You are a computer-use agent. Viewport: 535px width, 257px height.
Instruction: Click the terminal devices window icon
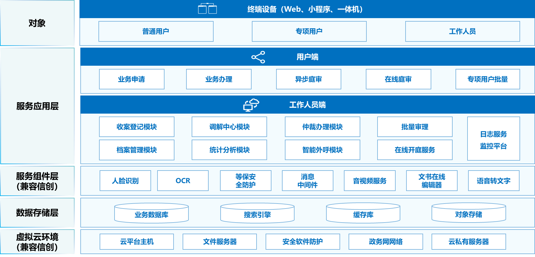click(207, 9)
